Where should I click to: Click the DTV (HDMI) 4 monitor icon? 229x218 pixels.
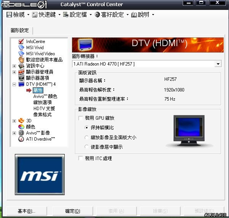(x=21, y=84)
